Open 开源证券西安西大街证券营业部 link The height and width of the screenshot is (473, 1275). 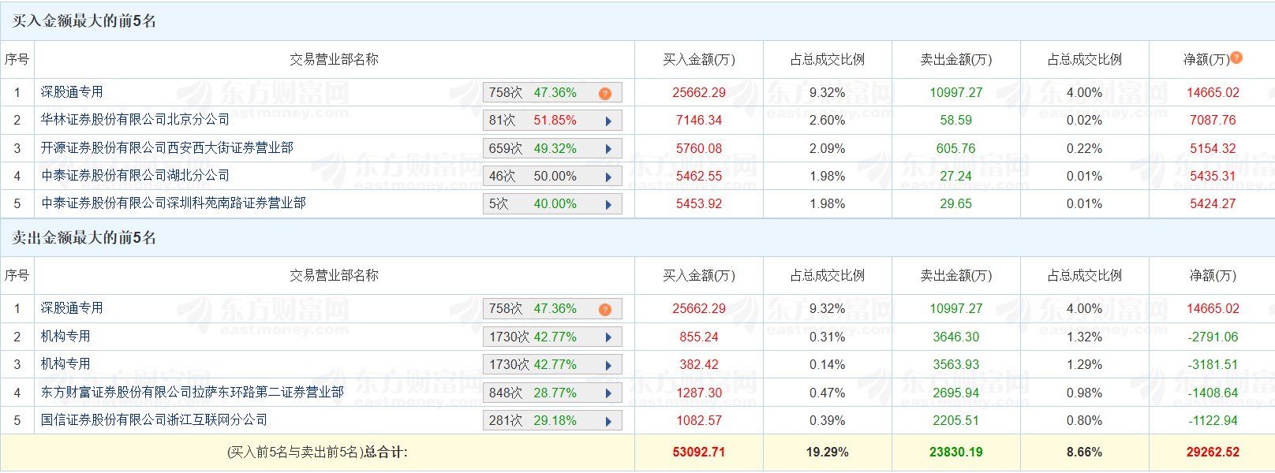167,147
